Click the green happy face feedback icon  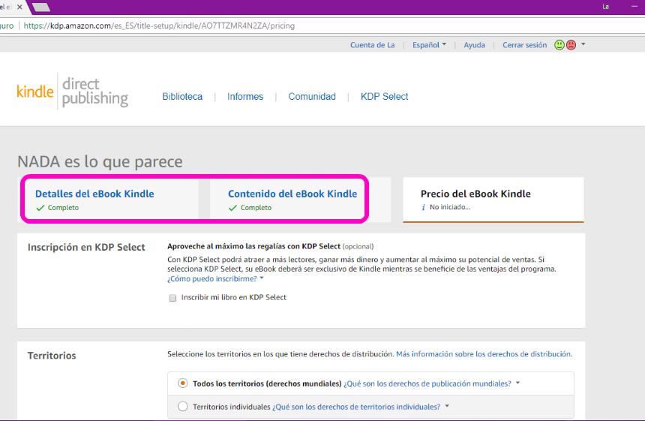[559, 45]
